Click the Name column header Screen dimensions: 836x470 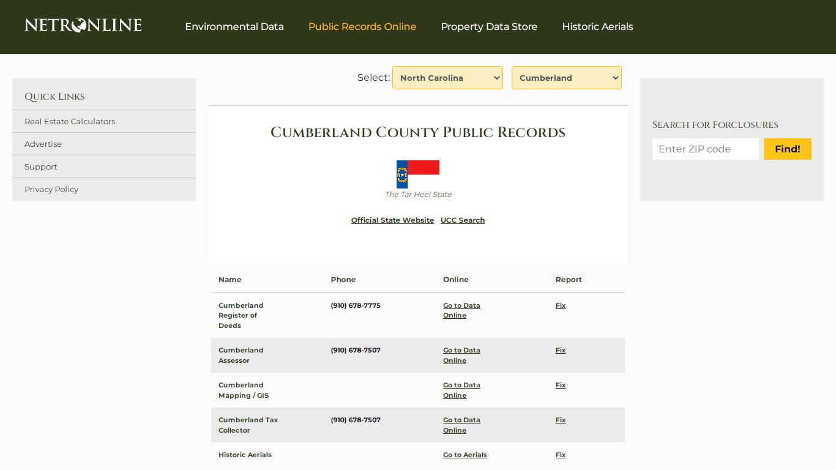coord(230,280)
